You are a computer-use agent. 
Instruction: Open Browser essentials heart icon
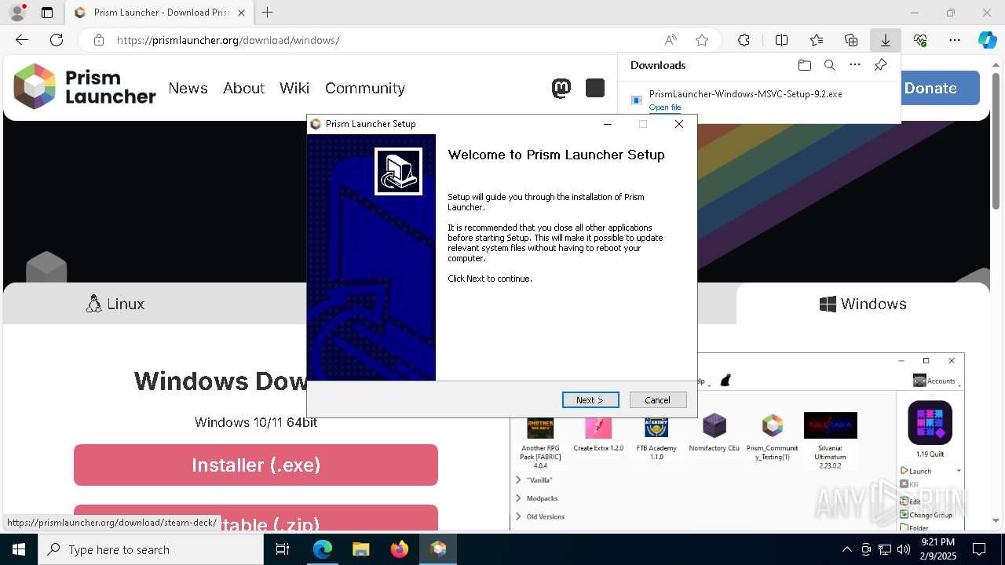(x=920, y=40)
